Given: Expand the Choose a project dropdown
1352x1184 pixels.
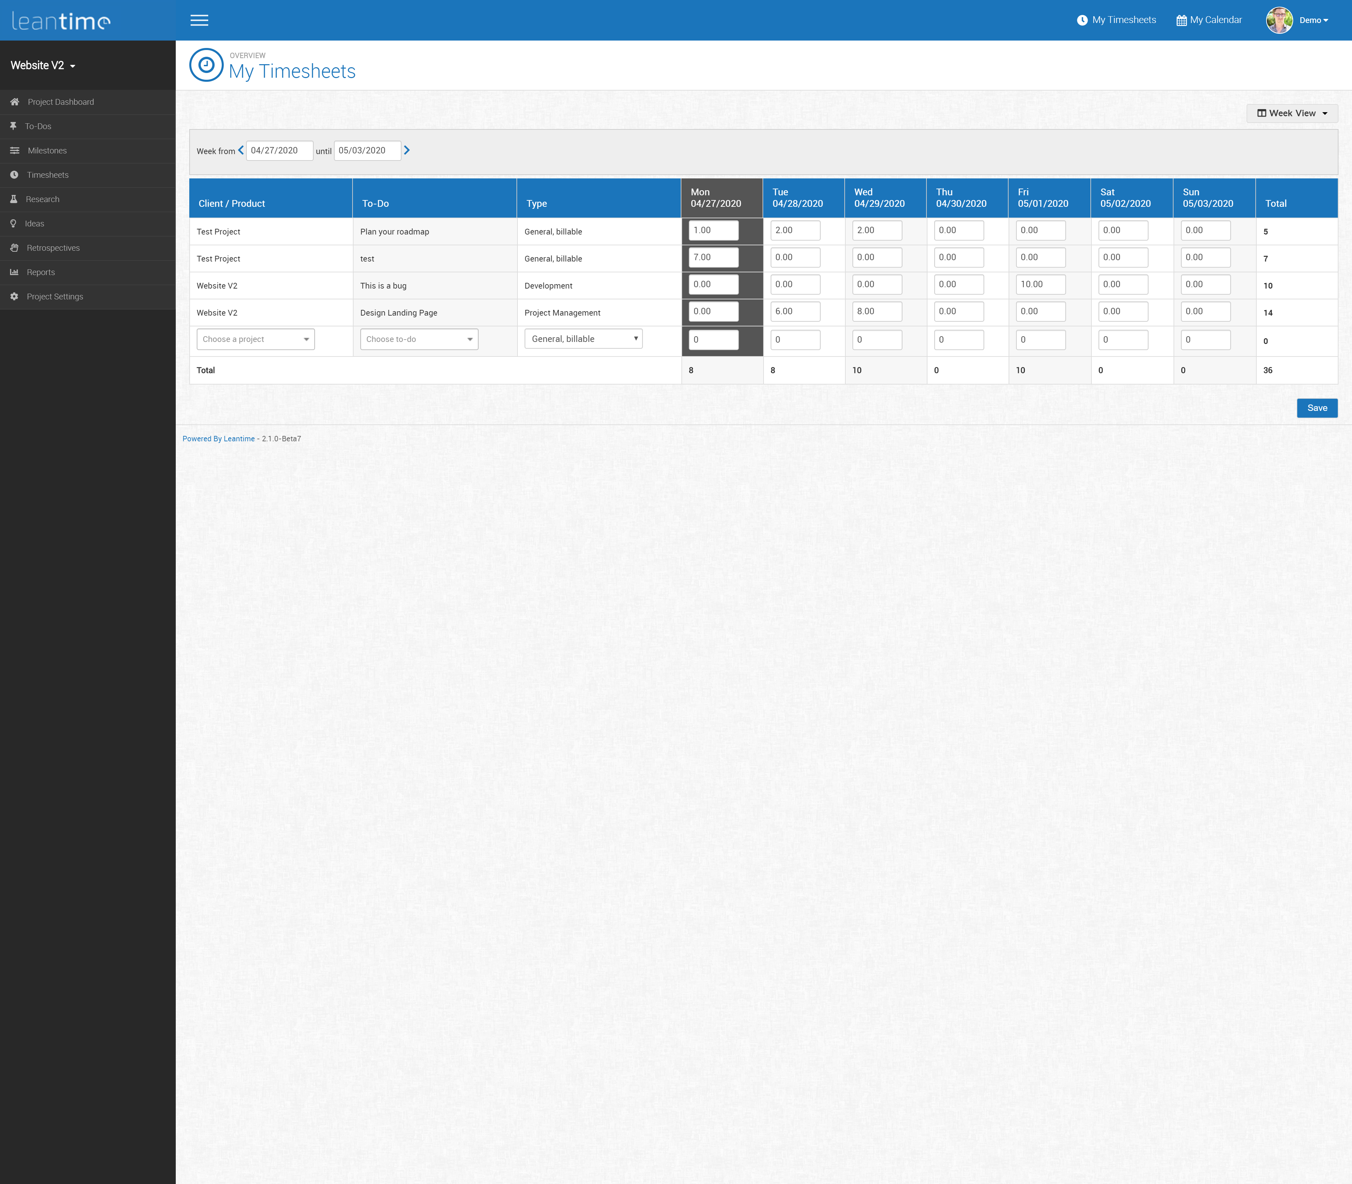Looking at the screenshot, I should (255, 339).
